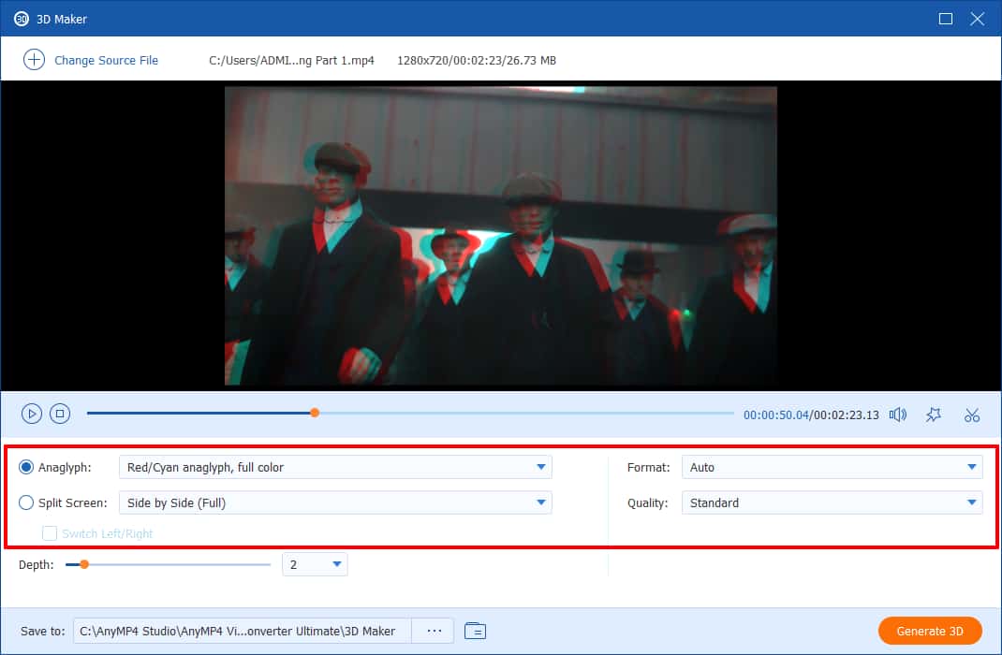This screenshot has width=1002, height=655.
Task: Click the Depth slider handle
Action: [x=84, y=564]
